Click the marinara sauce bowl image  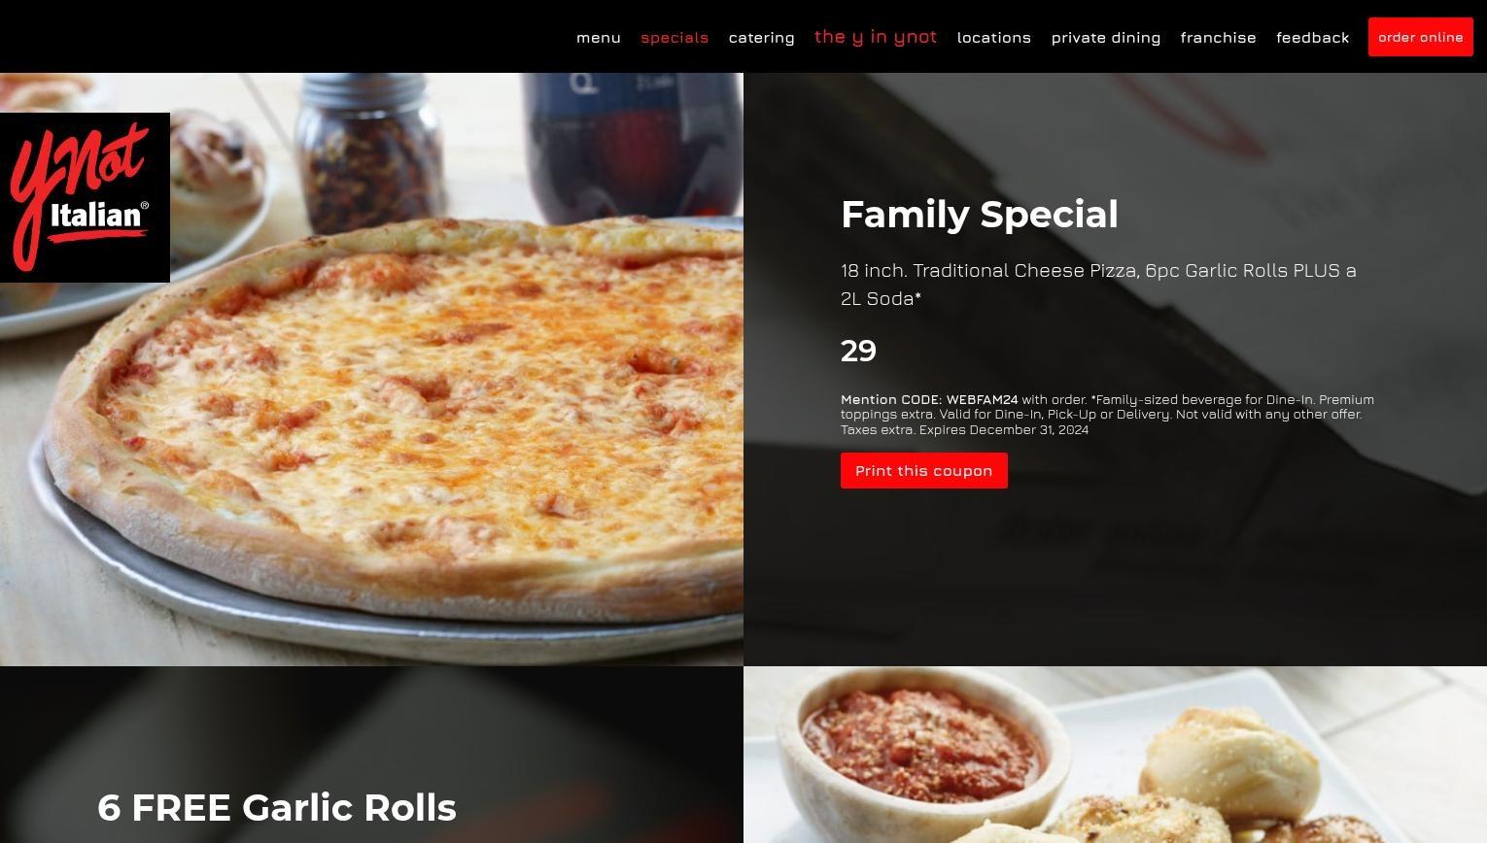click(921, 746)
